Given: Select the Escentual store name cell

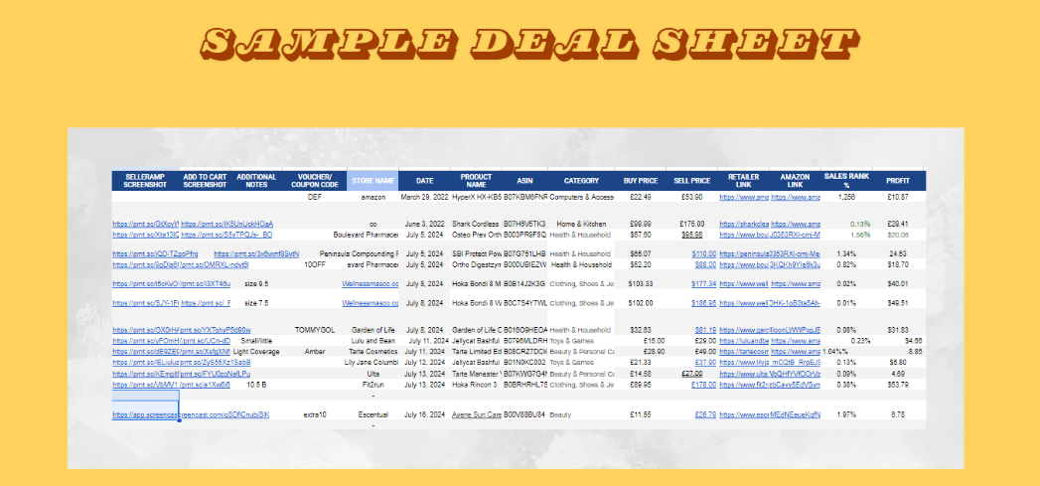Looking at the screenshot, I should pos(372,415).
